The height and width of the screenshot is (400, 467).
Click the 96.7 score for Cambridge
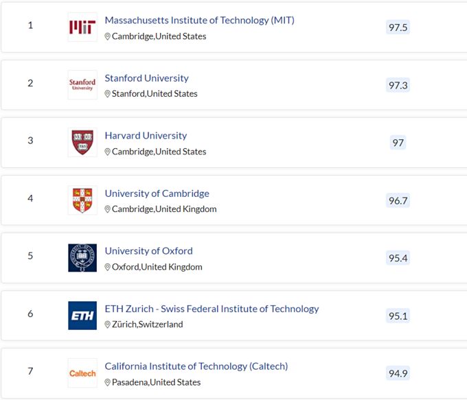[398, 200]
